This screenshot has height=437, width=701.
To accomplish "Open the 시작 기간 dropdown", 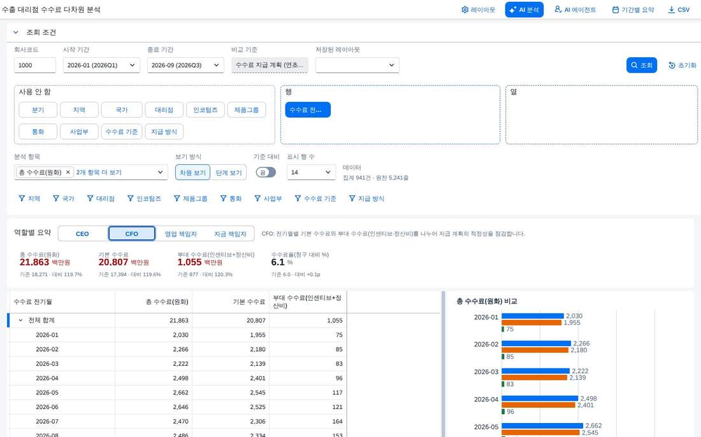I will pos(101,65).
